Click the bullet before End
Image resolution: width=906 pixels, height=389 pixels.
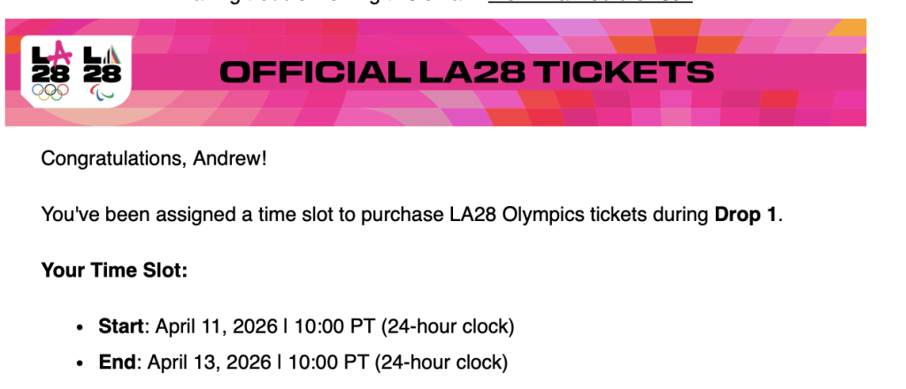(80, 362)
